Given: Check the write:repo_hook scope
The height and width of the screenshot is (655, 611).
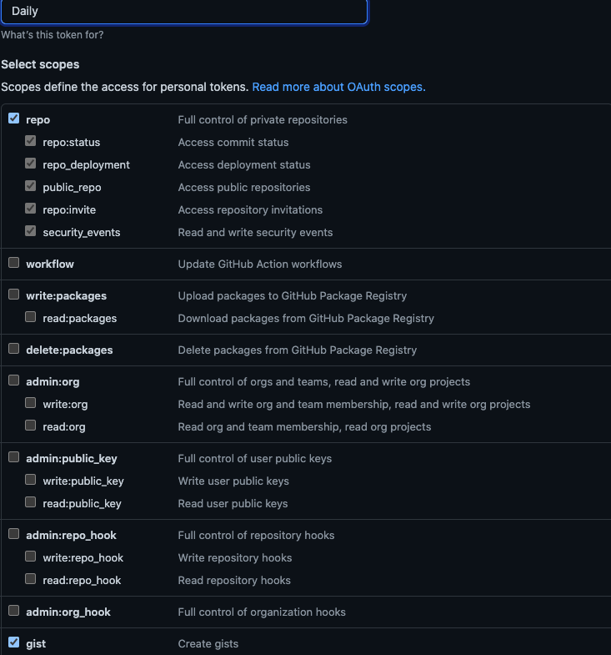Looking at the screenshot, I should [x=31, y=557].
